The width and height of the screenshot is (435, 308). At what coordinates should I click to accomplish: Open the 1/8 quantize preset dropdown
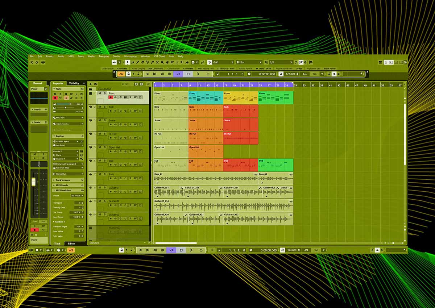pyautogui.click(x=281, y=62)
